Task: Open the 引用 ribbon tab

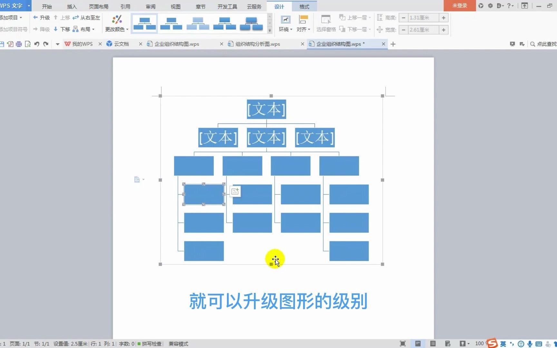Action: point(125,6)
